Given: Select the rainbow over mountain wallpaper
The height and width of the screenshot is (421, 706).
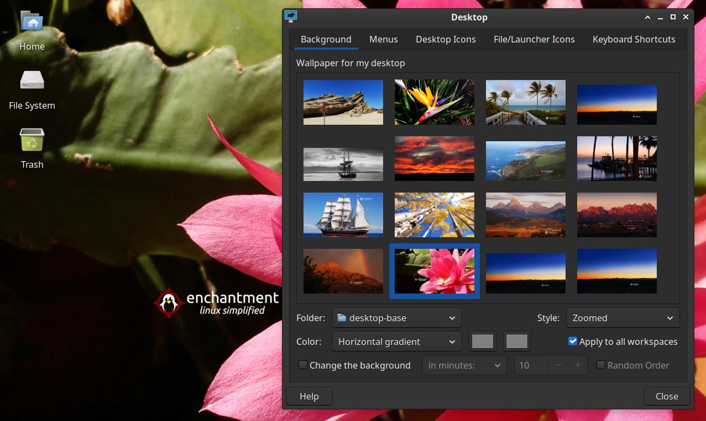Looking at the screenshot, I should pyautogui.click(x=343, y=271).
